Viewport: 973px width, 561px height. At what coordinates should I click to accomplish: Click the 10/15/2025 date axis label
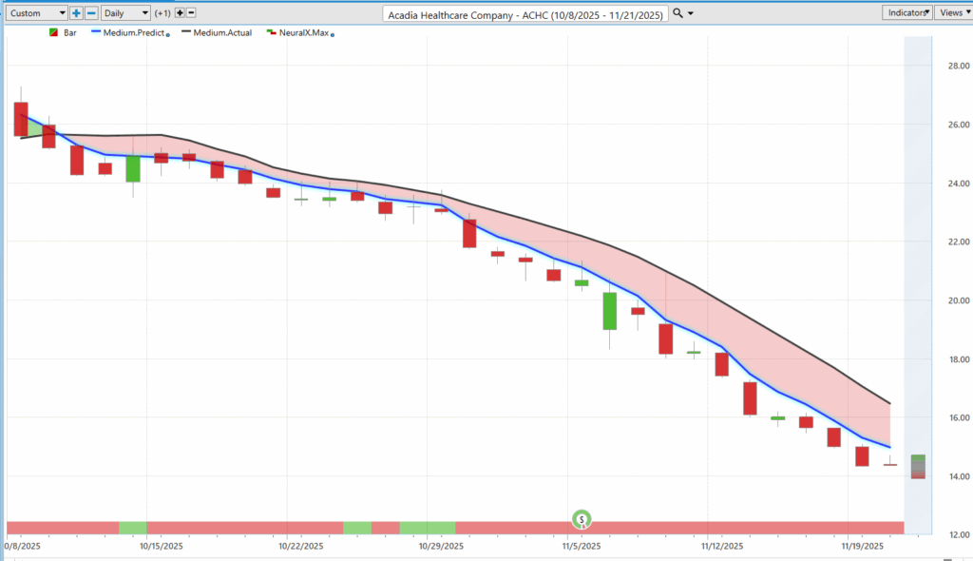tap(162, 546)
